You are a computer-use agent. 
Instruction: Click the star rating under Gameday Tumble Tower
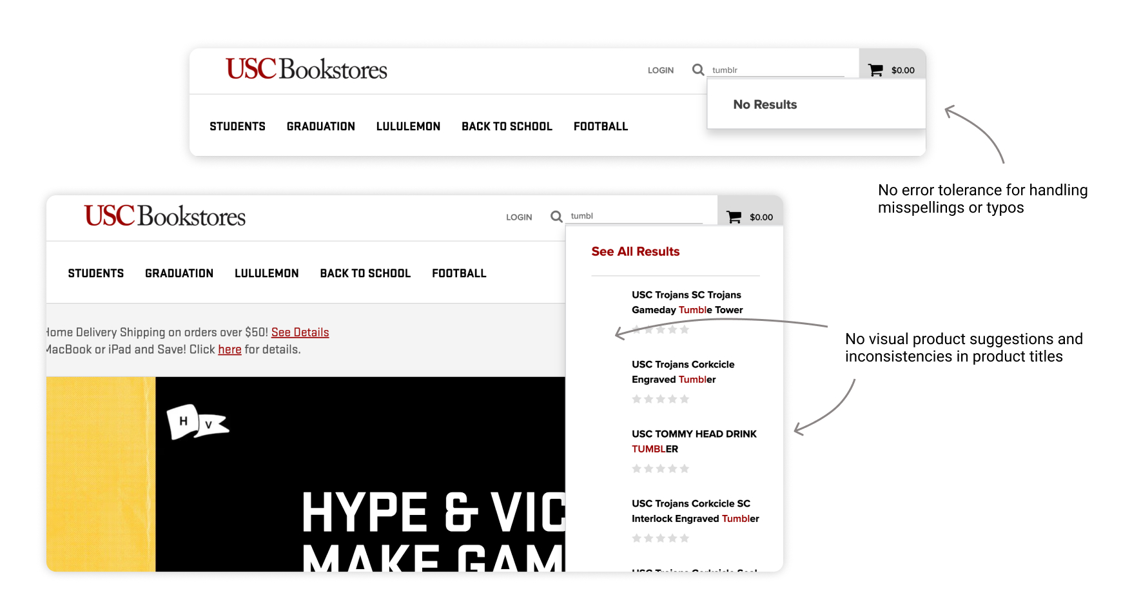[x=660, y=330]
